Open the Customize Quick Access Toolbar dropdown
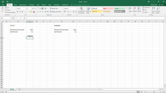 [x=17, y=2]
